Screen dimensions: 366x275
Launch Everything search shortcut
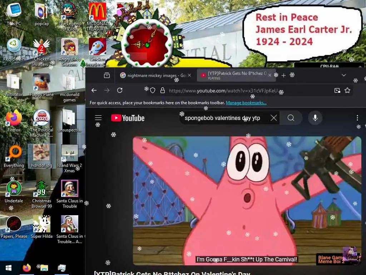point(14,156)
